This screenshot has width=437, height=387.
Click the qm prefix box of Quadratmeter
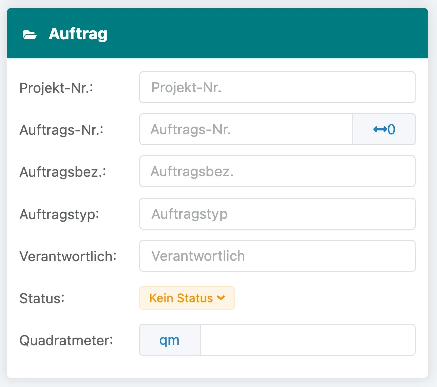pos(170,340)
